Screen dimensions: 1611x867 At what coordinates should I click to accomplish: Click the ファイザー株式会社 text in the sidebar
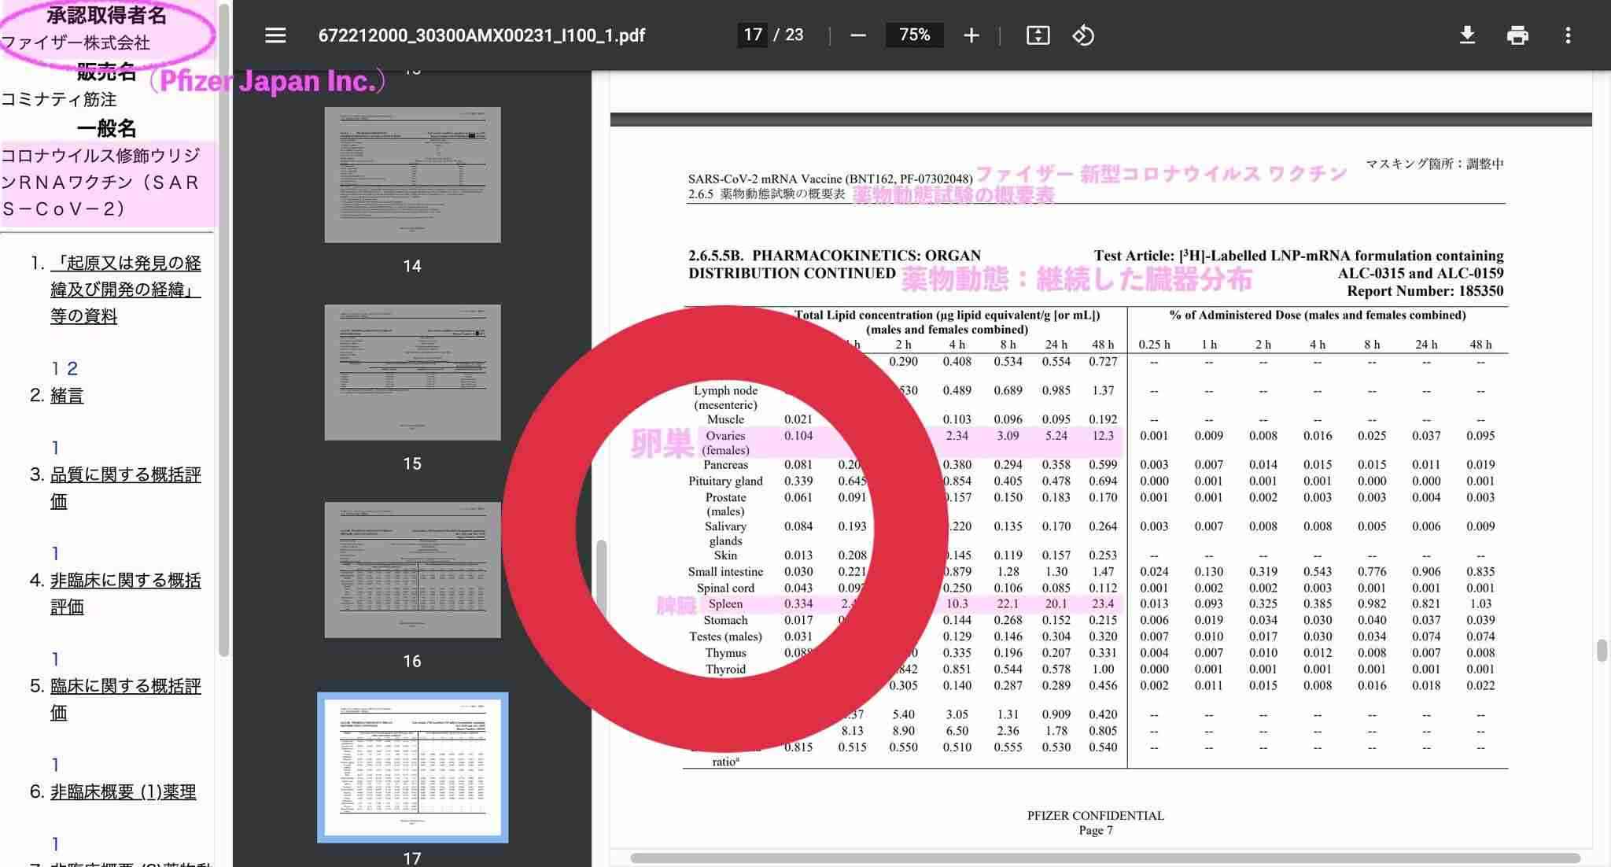75,42
